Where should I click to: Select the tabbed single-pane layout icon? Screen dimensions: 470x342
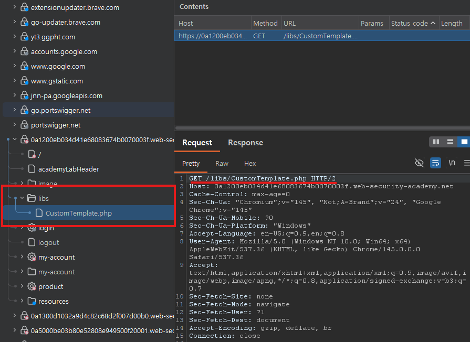tap(464, 142)
